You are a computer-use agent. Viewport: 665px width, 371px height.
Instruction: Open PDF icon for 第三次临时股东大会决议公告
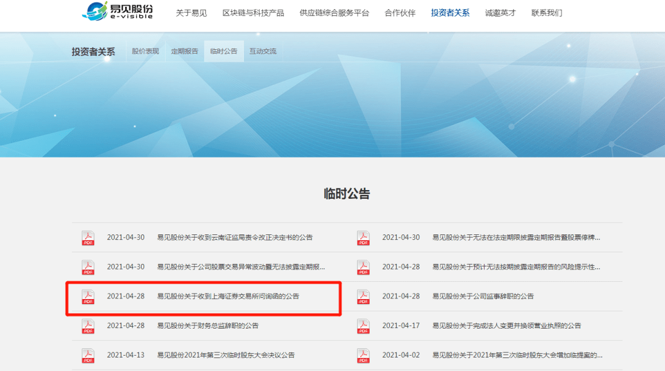88,356
